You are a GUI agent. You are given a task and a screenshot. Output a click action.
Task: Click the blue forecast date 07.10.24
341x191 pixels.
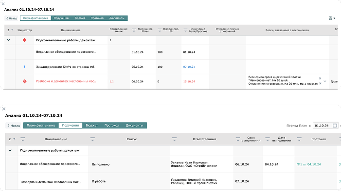click(x=189, y=67)
